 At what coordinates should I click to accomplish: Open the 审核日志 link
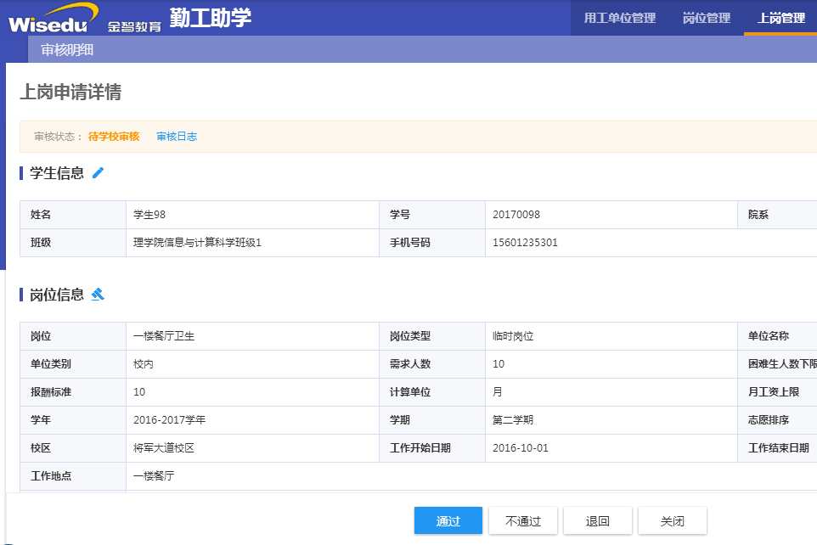177,137
